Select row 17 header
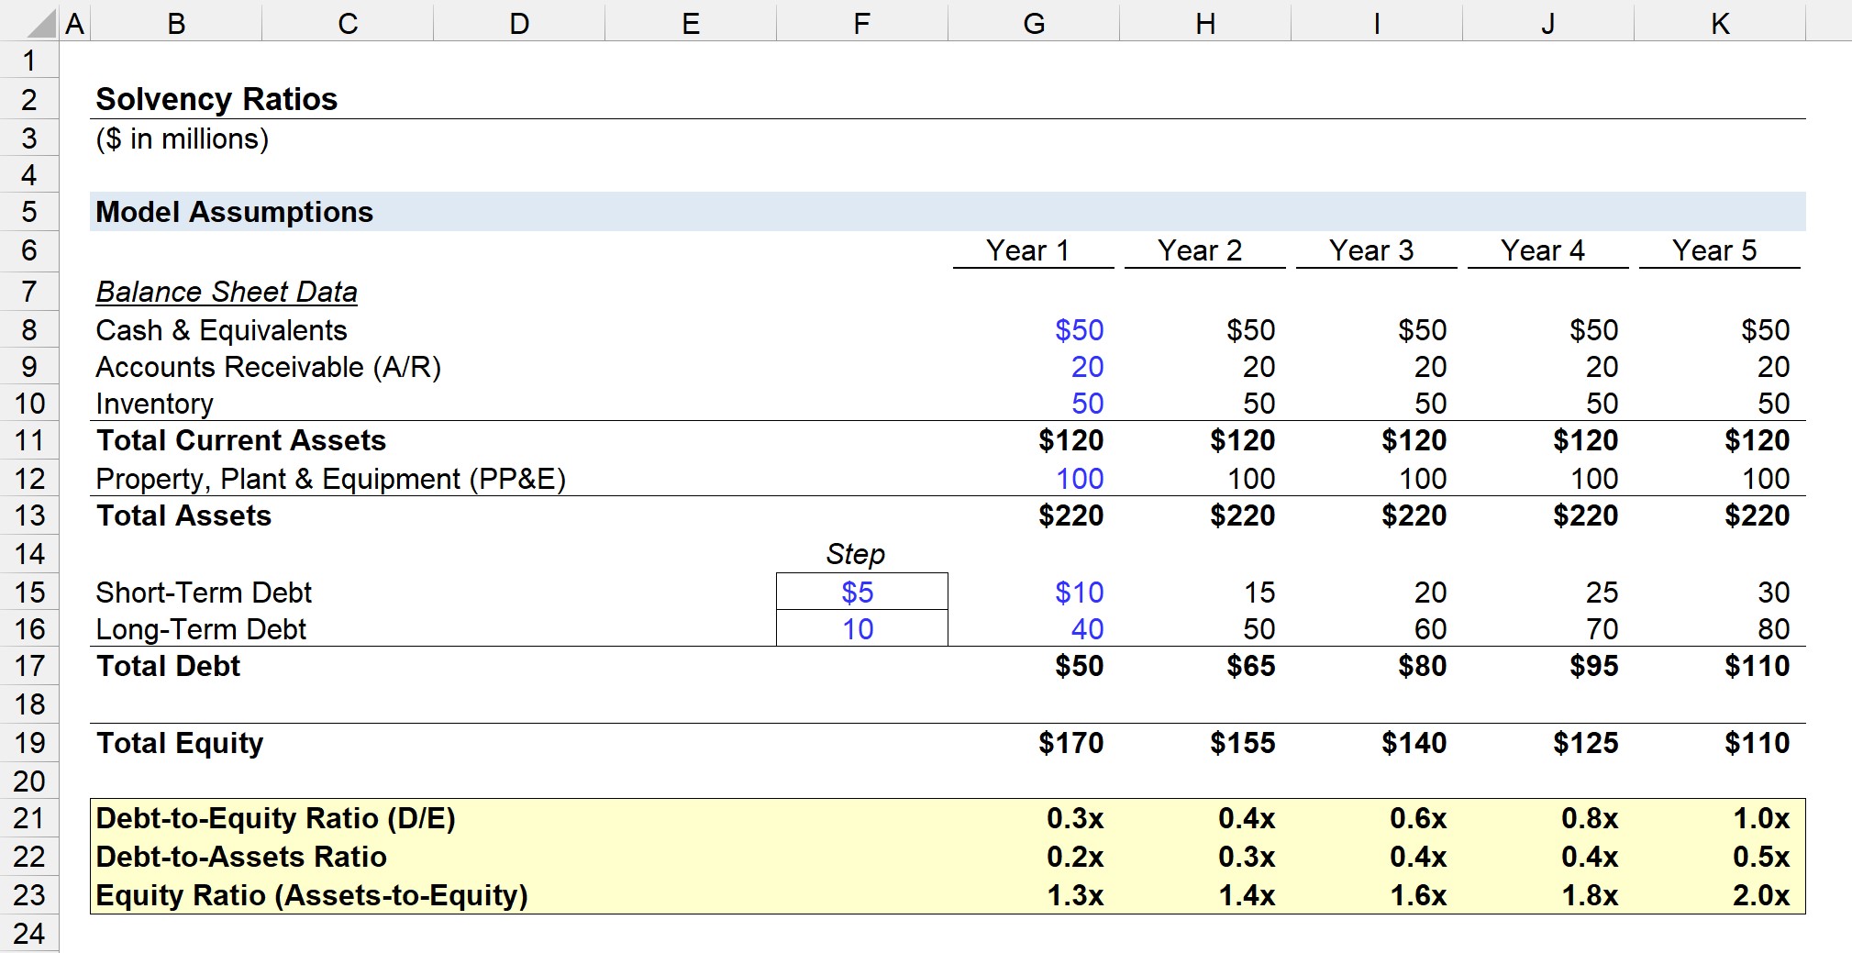The width and height of the screenshot is (1852, 953). point(29,667)
